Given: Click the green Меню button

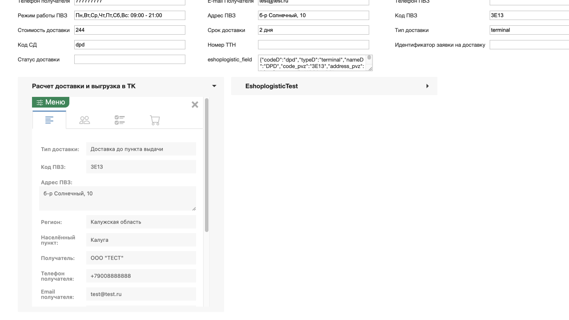Looking at the screenshot, I should (x=51, y=102).
